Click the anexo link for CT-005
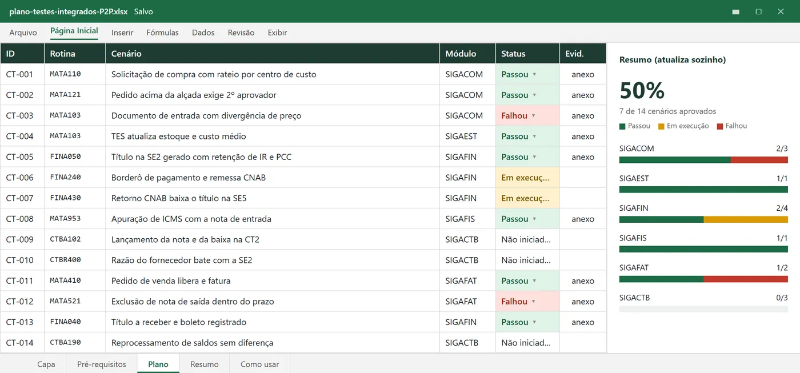This screenshot has height=373, width=800. 583,157
